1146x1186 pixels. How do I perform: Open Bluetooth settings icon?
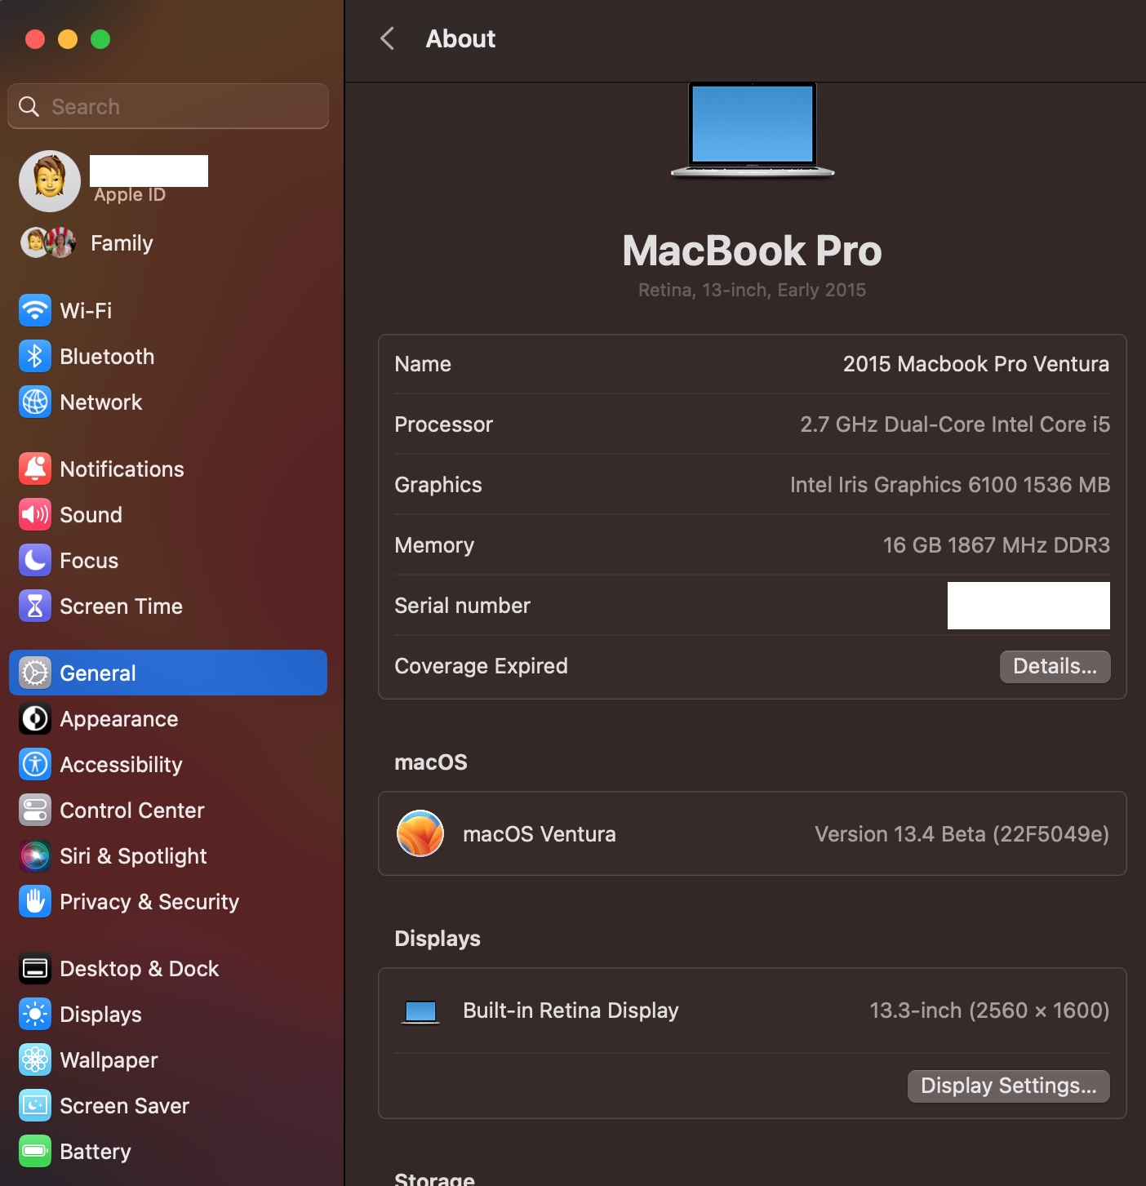click(x=35, y=357)
